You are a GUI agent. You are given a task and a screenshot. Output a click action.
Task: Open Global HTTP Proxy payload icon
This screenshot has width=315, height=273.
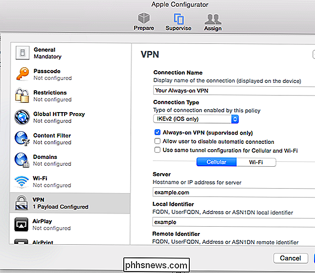(x=22, y=117)
